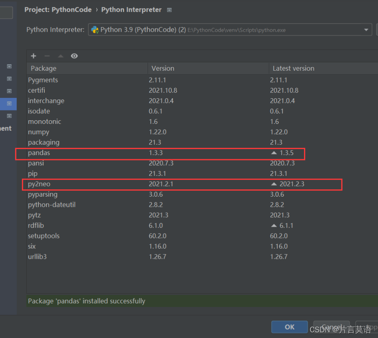Click the Version column header

point(208,68)
